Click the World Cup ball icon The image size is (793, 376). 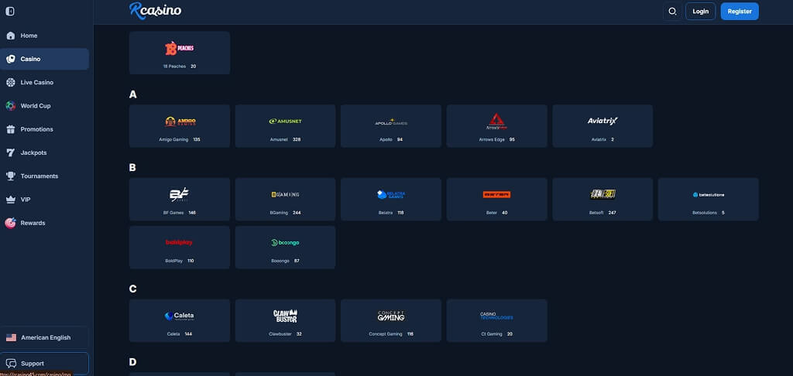(x=10, y=106)
